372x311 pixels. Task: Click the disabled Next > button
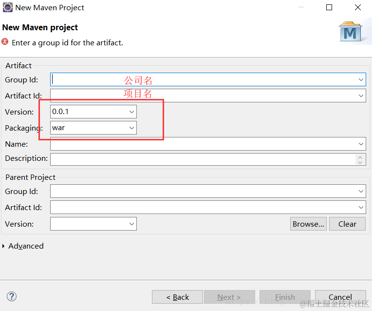[229, 297]
